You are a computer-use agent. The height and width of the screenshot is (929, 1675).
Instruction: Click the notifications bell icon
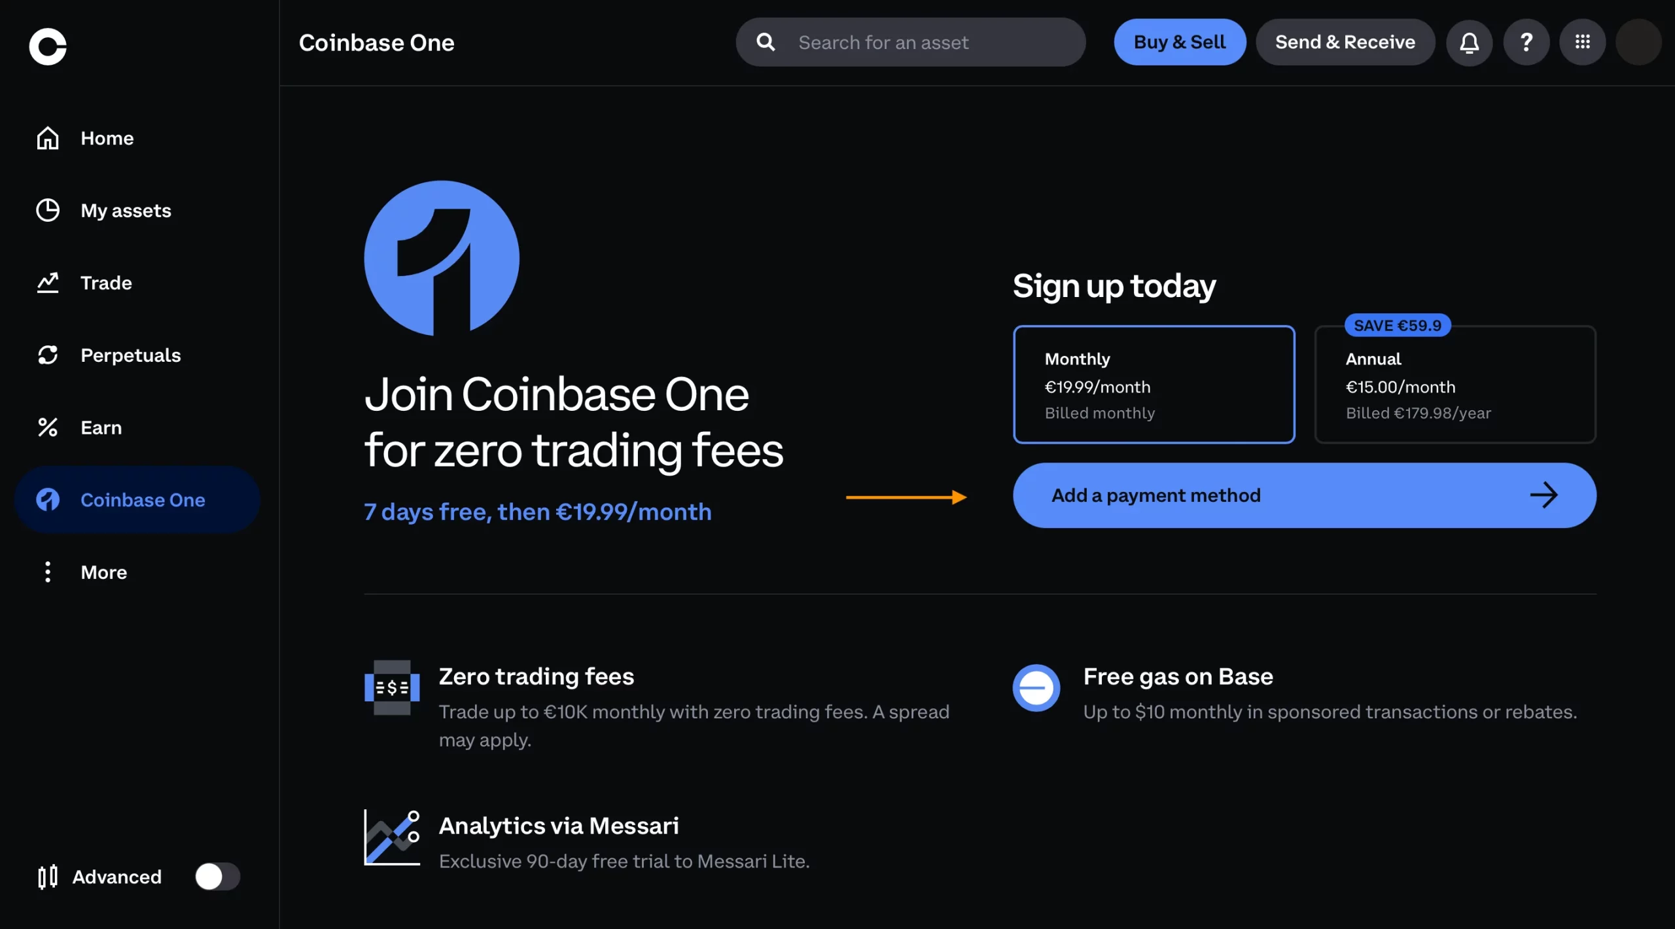pos(1469,41)
